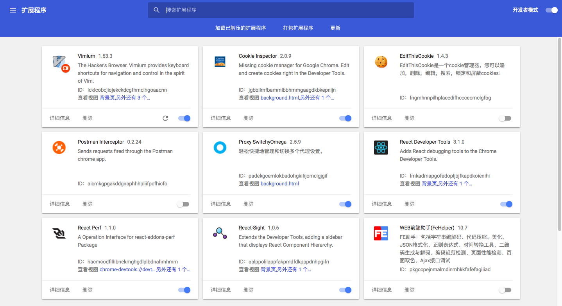The width and height of the screenshot is (562, 306).
Task: Click the EditThisCookie ID text
Action: click(x=445, y=98)
